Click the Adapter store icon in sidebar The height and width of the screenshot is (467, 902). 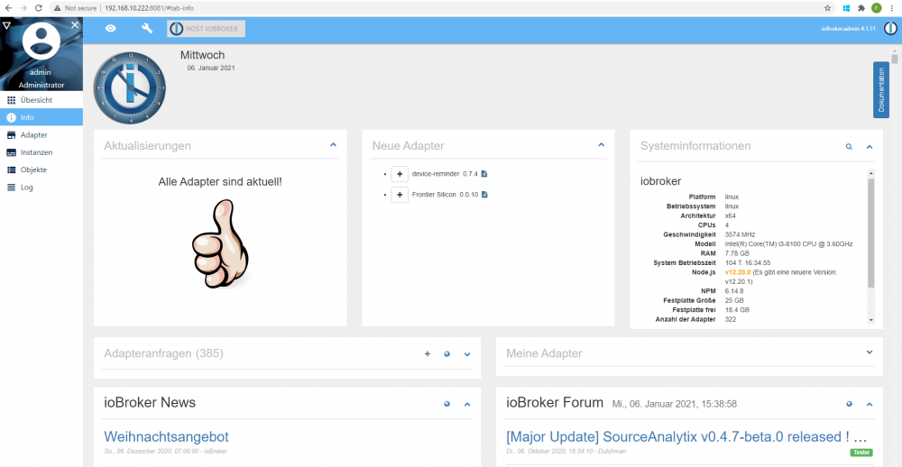[11, 135]
